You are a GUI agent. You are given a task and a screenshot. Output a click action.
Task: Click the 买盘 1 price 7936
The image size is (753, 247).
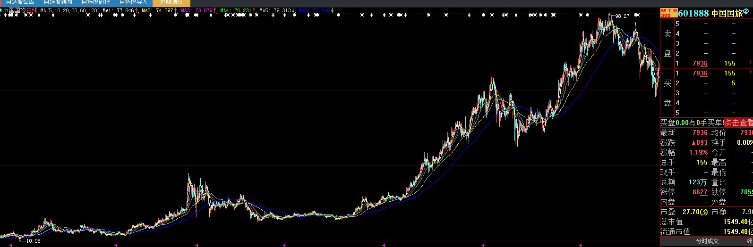(x=700, y=73)
